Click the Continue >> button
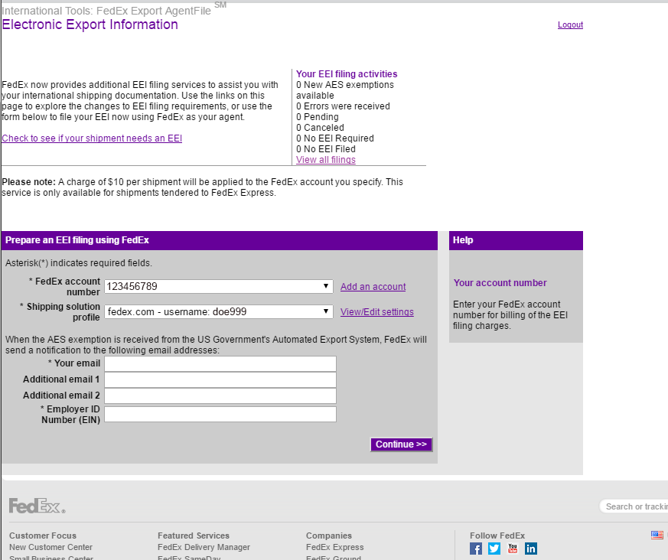Image resolution: width=668 pixels, height=560 pixels. point(401,444)
